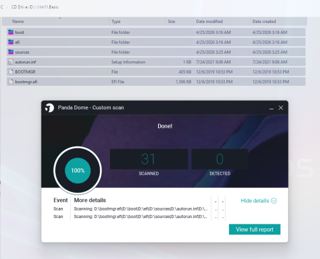Click the Panda Dome - Custom scan title
The width and height of the screenshot is (320, 259).
pyautogui.click(x=91, y=107)
